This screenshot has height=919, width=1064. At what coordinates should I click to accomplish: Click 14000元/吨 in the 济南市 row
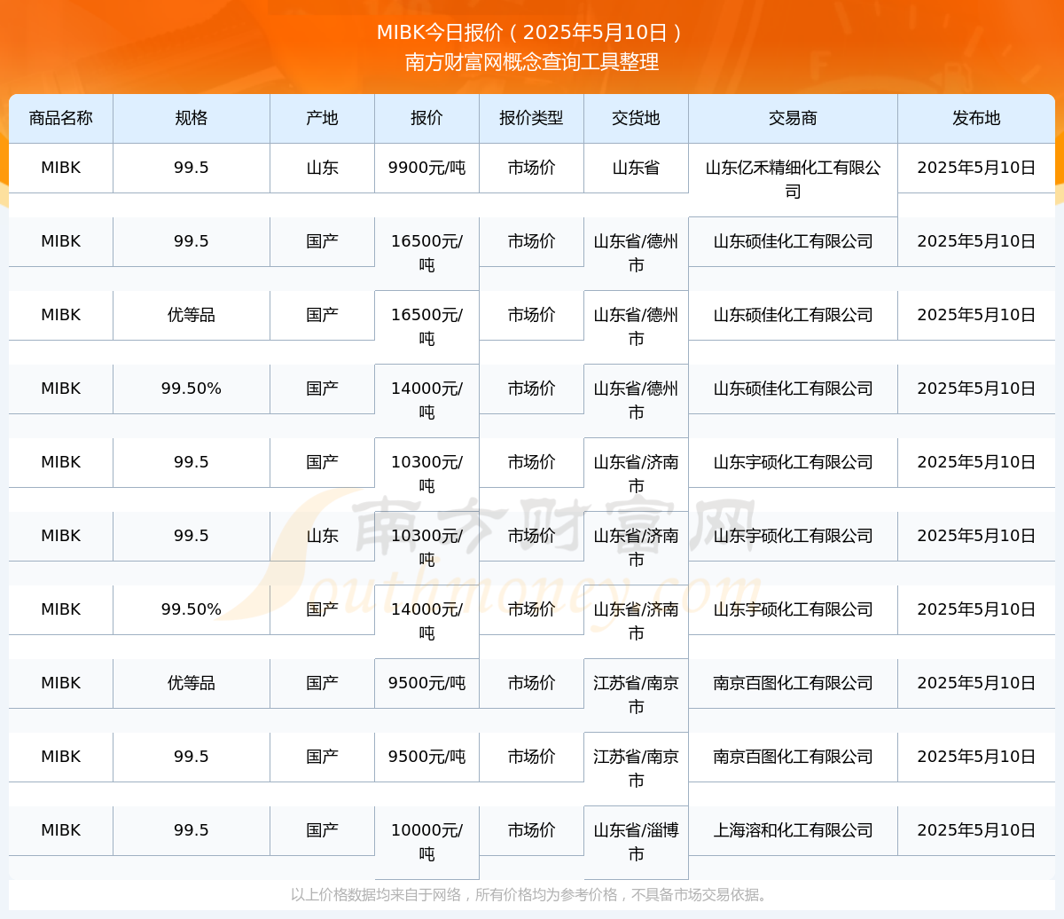click(x=427, y=621)
